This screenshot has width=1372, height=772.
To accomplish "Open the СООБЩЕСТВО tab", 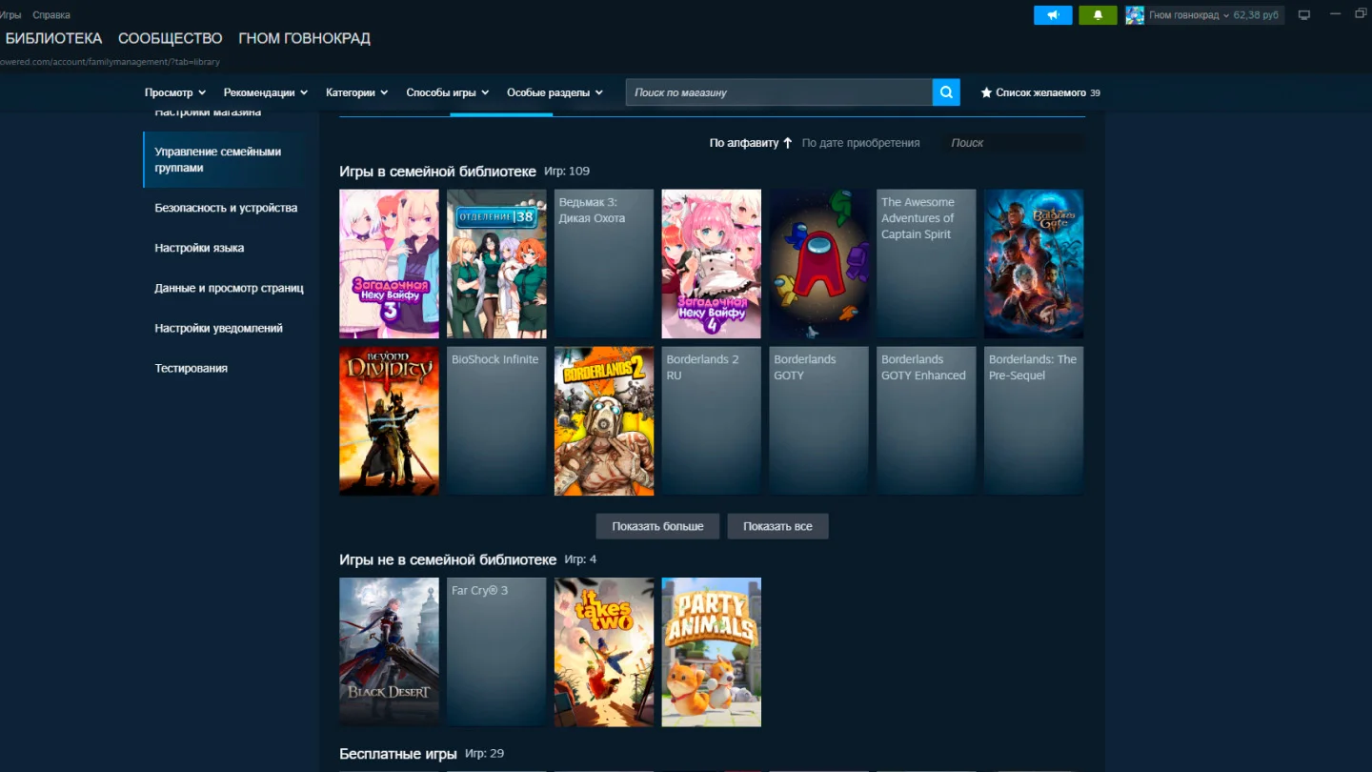I will [x=171, y=38].
